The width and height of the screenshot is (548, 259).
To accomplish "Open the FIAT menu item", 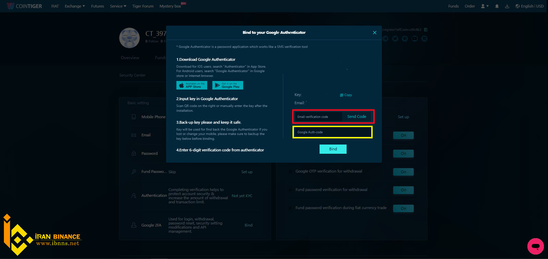I will pos(55,6).
